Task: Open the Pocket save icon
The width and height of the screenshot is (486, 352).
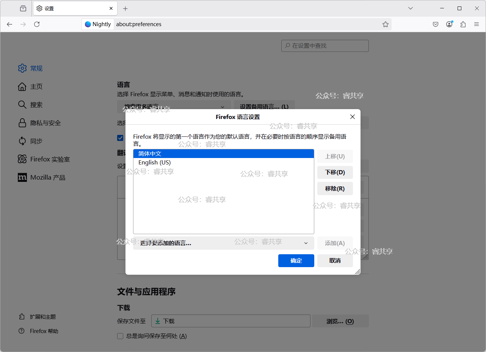Action: [x=436, y=24]
